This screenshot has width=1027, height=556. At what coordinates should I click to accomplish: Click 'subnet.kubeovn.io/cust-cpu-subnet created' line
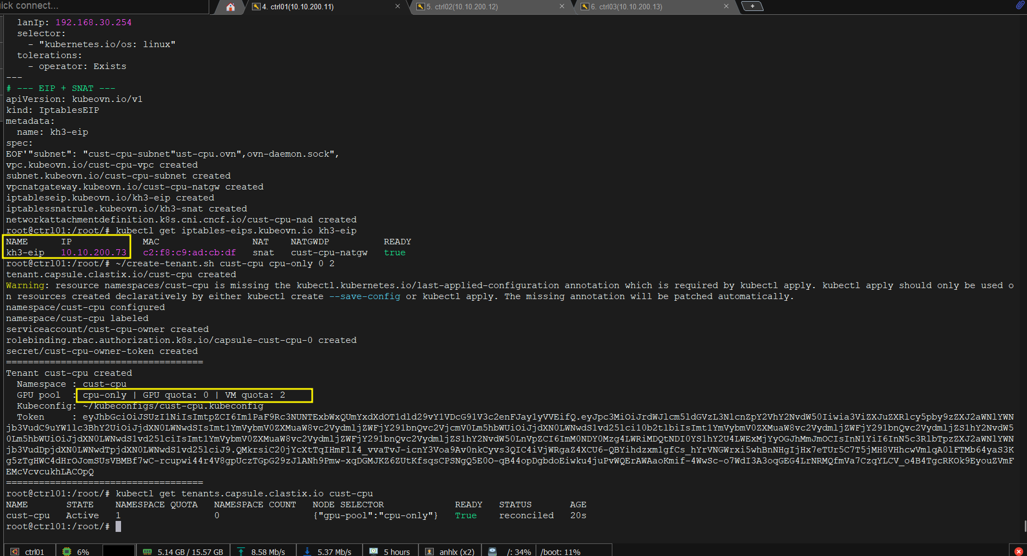(118, 176)
